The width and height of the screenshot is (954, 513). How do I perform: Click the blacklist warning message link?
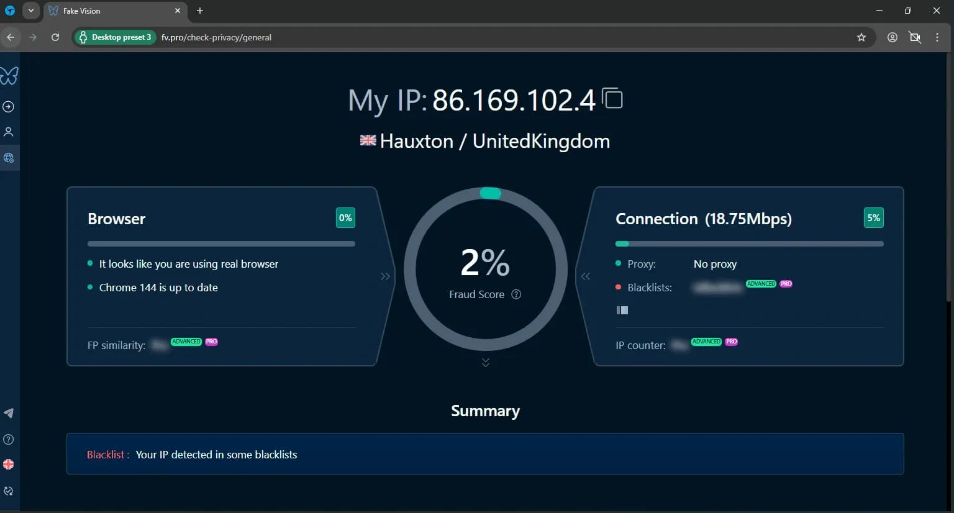[x=216, y=454]
